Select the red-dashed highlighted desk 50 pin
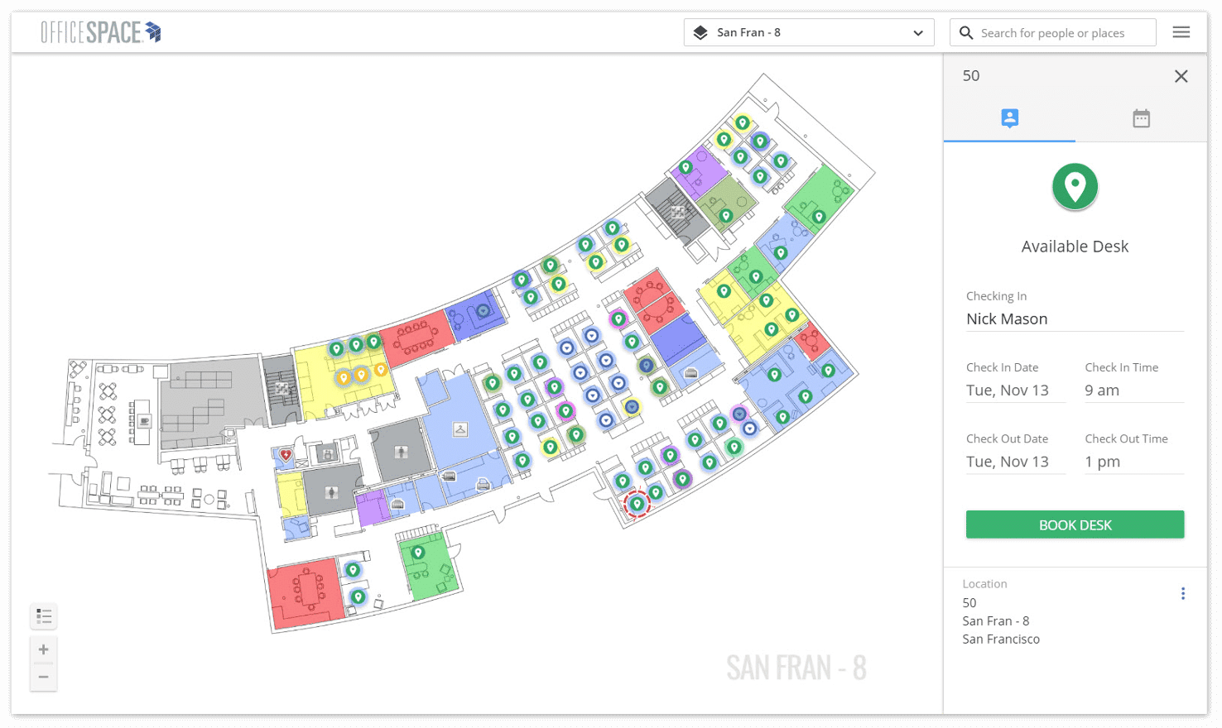The height and width of the screenshot is (728, 1222). (x=637, y=504)
